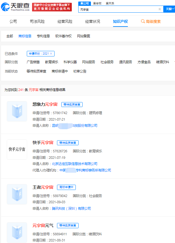Click the registration number 58894911

60,234
